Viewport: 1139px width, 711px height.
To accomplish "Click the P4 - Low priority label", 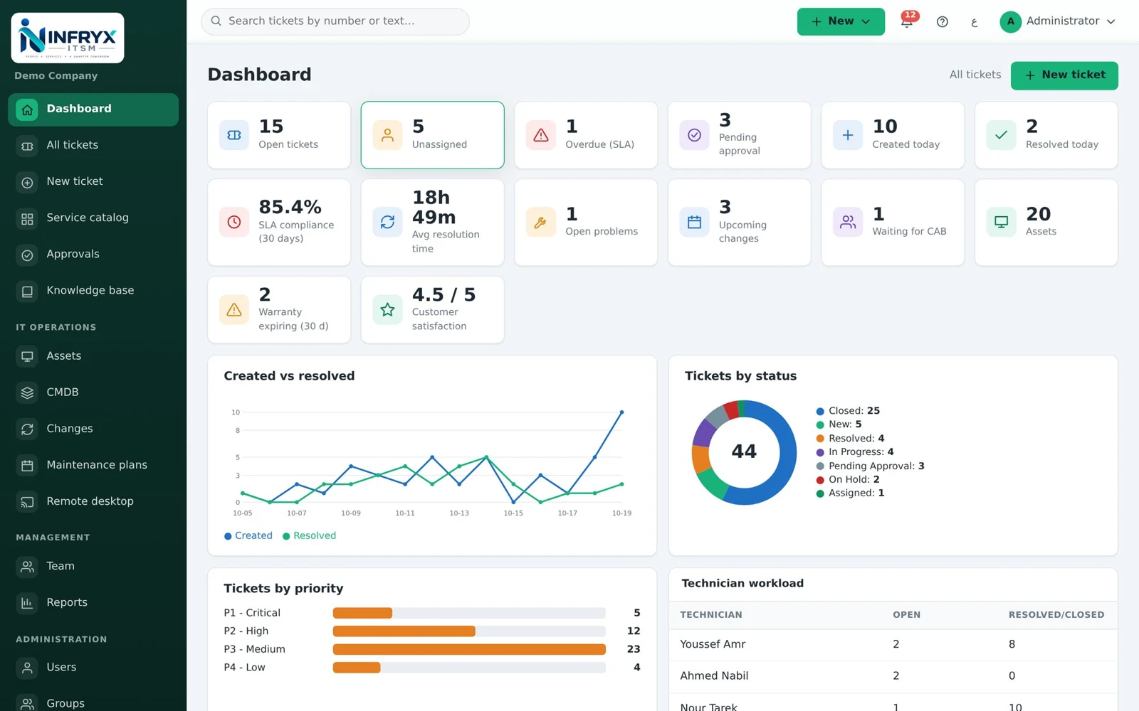I will 244,668.
